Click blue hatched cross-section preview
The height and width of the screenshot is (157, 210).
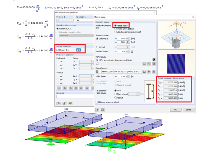coord(176,64)
